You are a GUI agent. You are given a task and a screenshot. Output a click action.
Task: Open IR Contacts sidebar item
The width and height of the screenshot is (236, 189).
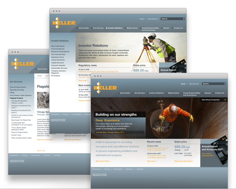click(x=55, y=76)
